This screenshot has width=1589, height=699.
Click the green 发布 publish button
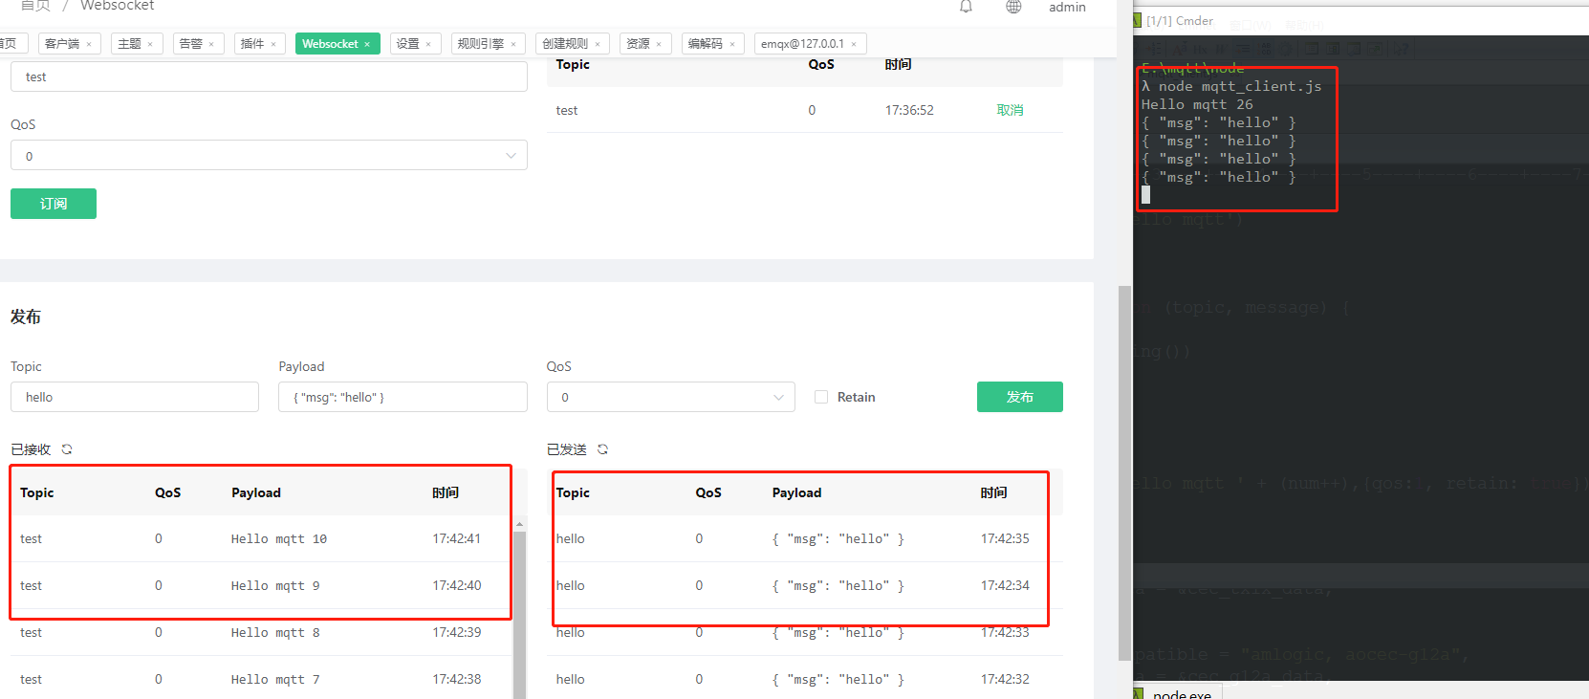(x=1019, y=397)
